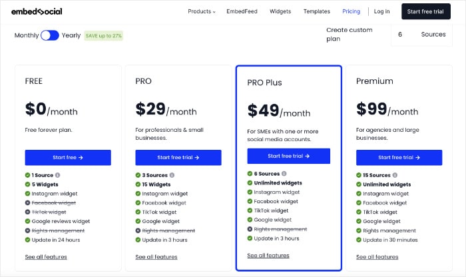Click the Yearly label
Screen dimensions: 466x277
click(x=71, y=35)
